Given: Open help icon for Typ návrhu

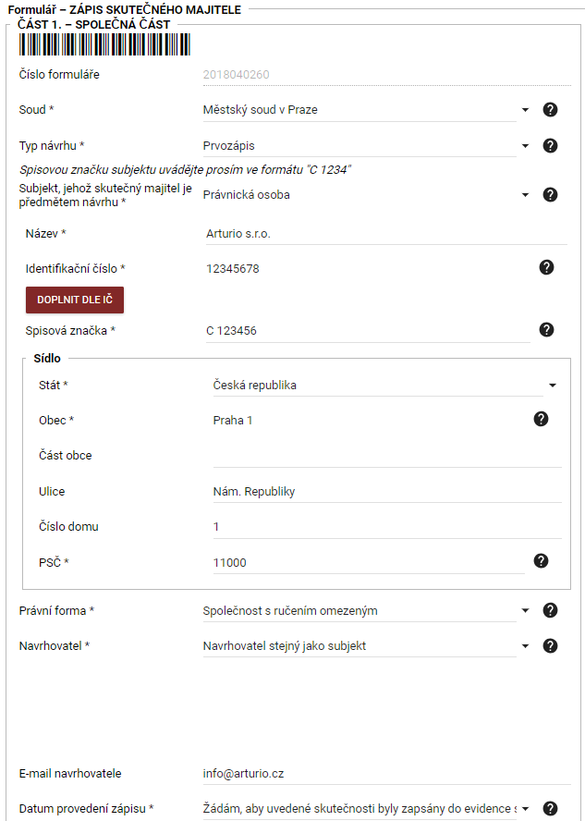Looking at the screenshot, I should coord(550,145).
